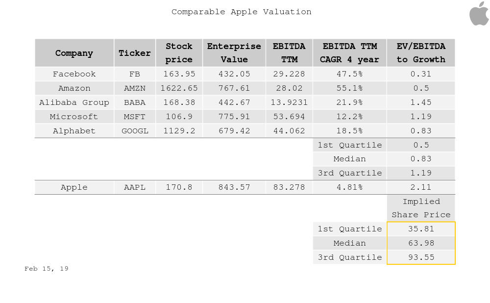Click the 1st Quartile price 35.81
Image resolution: width=490 pixels, height=303 pixels.
click(421, 229)
